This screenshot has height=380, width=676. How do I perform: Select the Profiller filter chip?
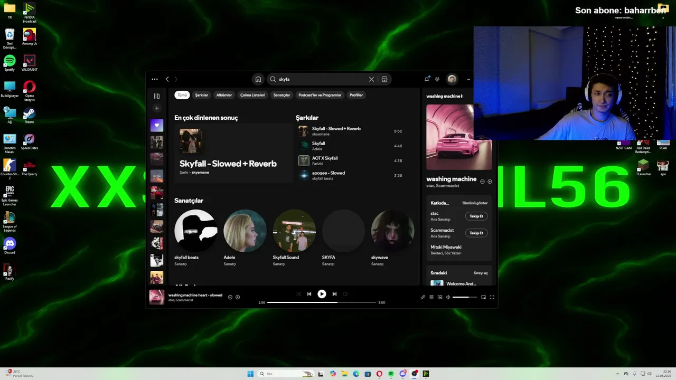click(x=356, y=95)
